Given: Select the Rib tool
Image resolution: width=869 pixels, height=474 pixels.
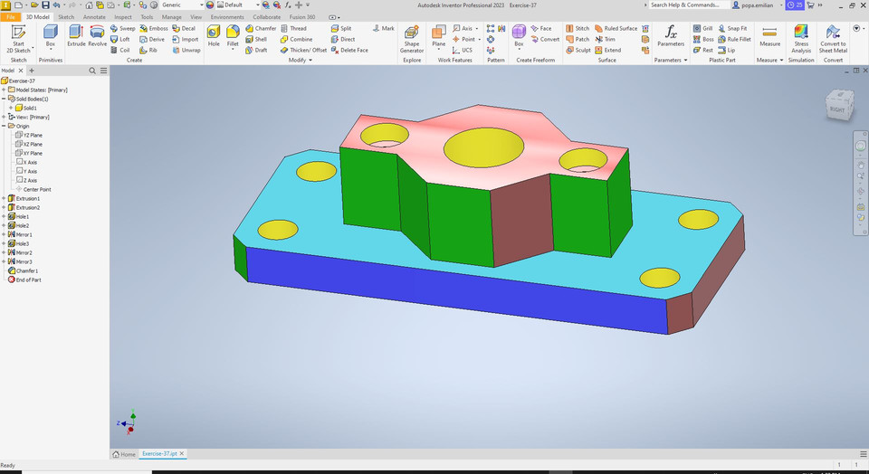Looking at the screenshot, I should click(x=148, y=50).
